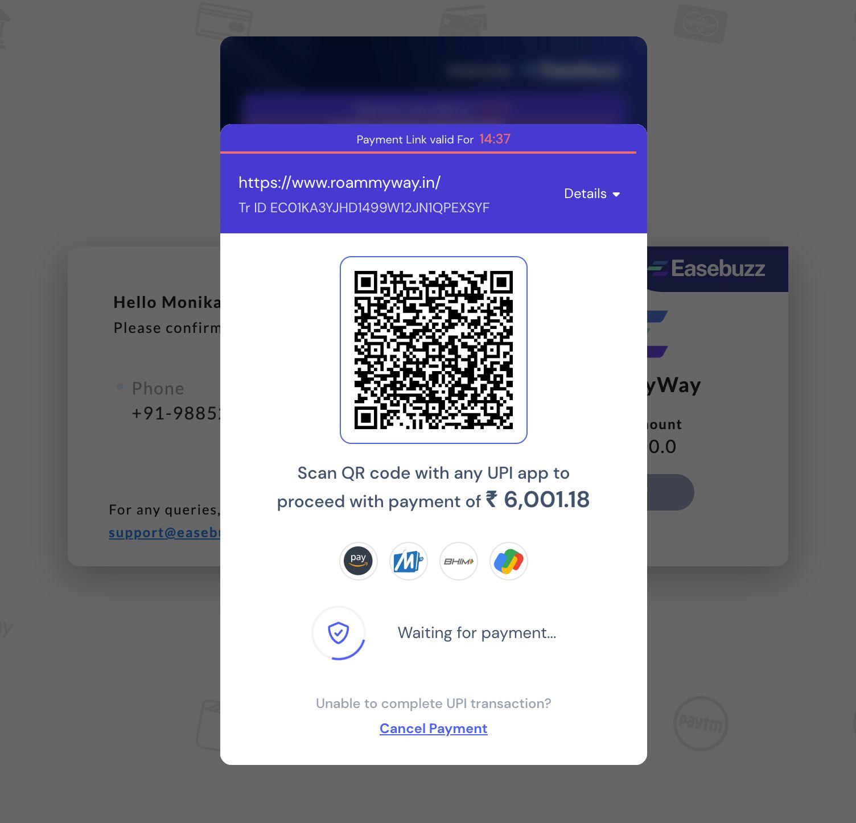
Task: Click the Details dropdown arrow
Action: pos(616,195)
